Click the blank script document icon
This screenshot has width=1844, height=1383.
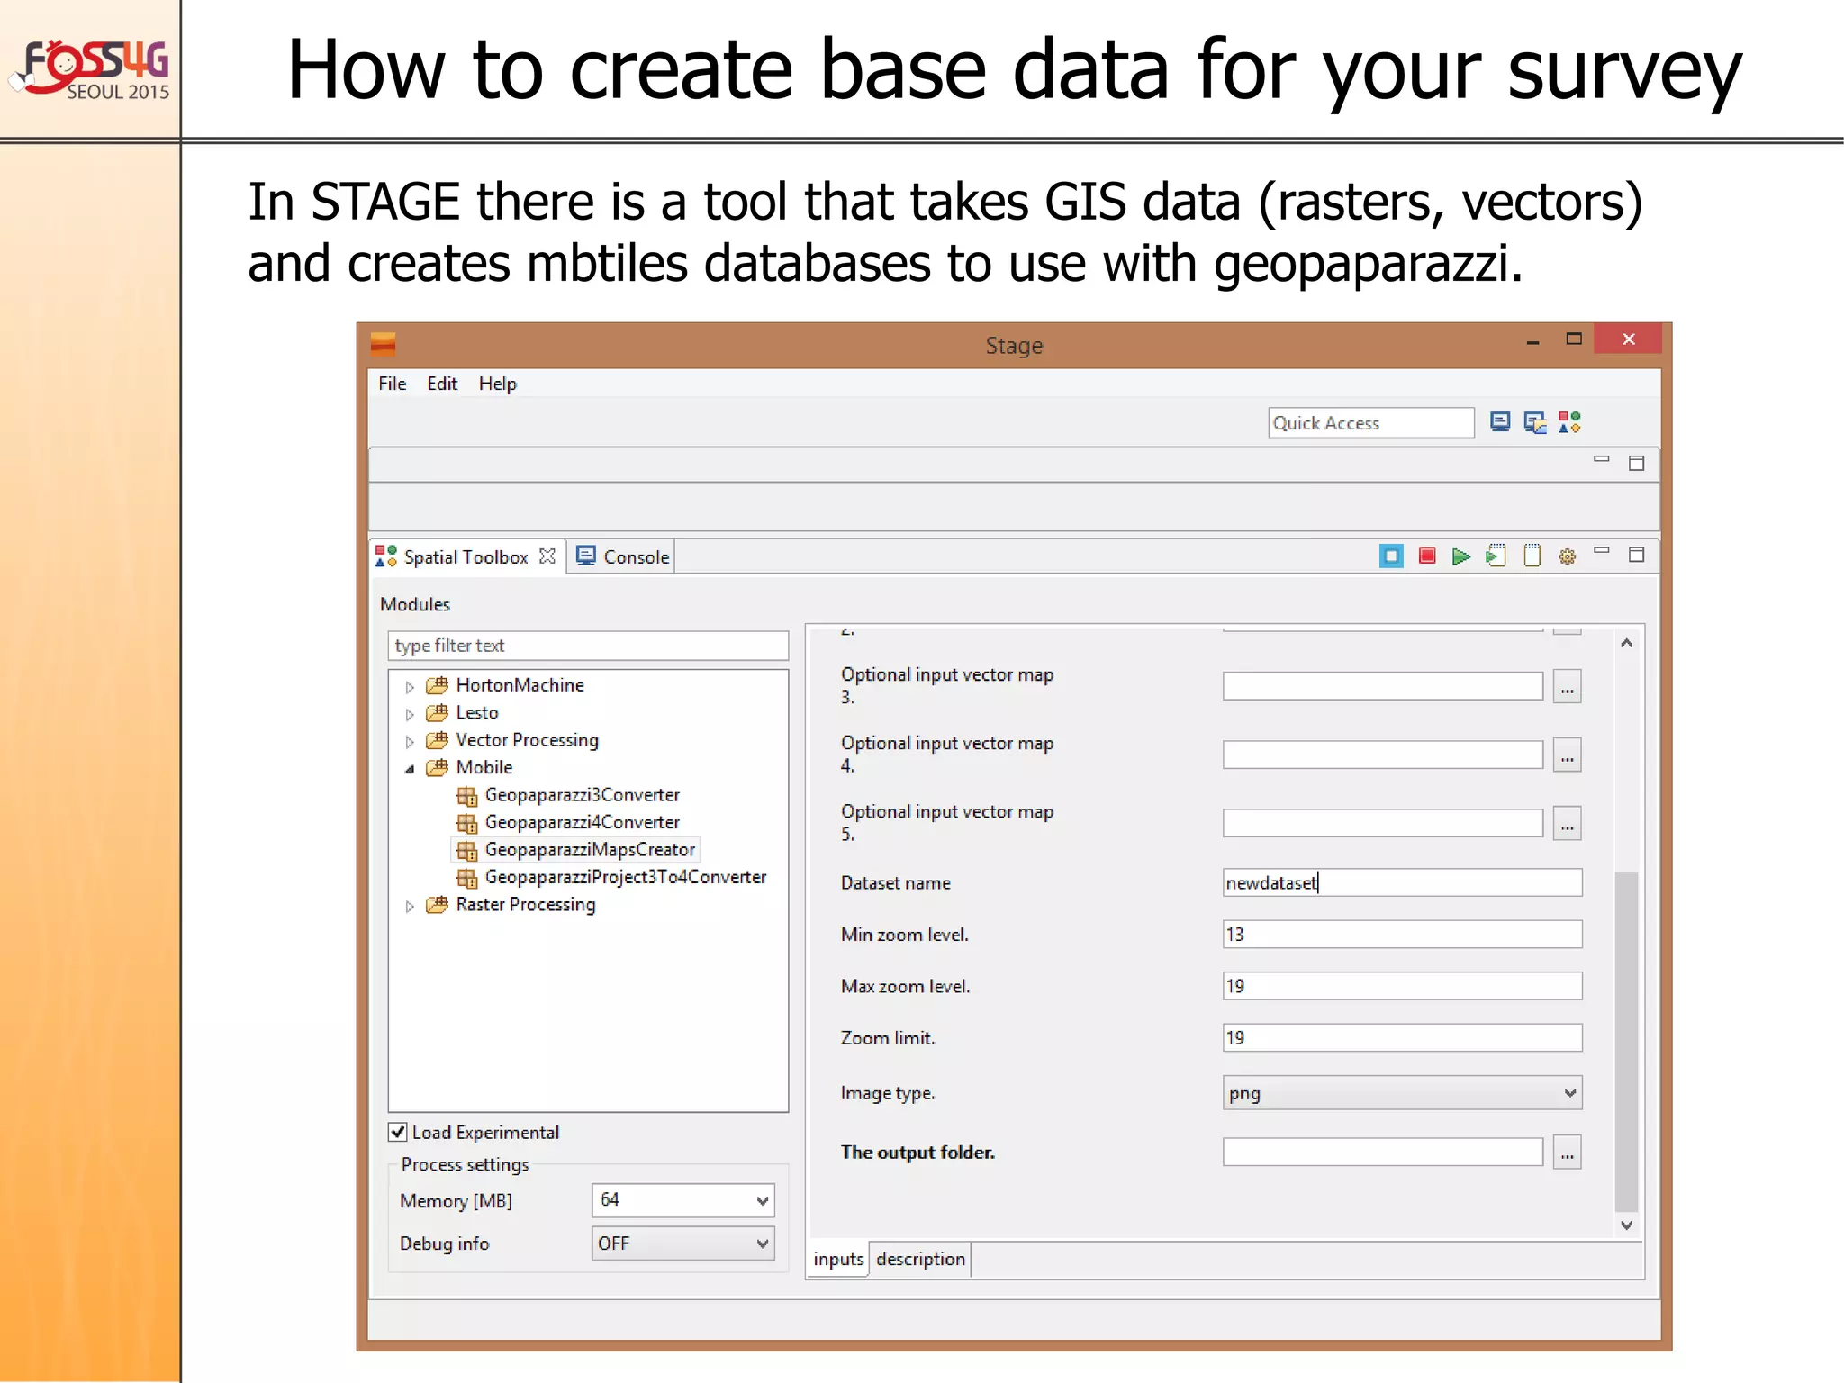click(x=1532, y=556)
